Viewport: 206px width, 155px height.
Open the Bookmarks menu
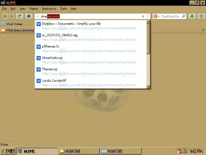click(49, 9)
